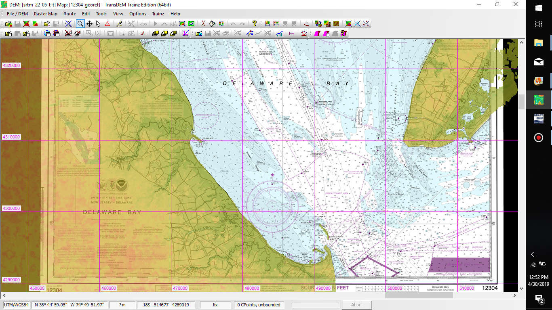The height and width of the screenshot is (310, 552).
Task: Click the red scissors cut icon
Action: coord(203,24)
